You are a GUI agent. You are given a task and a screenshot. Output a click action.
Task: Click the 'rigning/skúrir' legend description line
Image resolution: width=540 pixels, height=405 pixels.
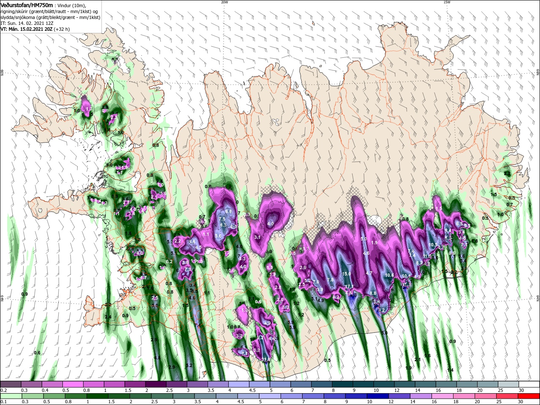[x=49, y=11]
